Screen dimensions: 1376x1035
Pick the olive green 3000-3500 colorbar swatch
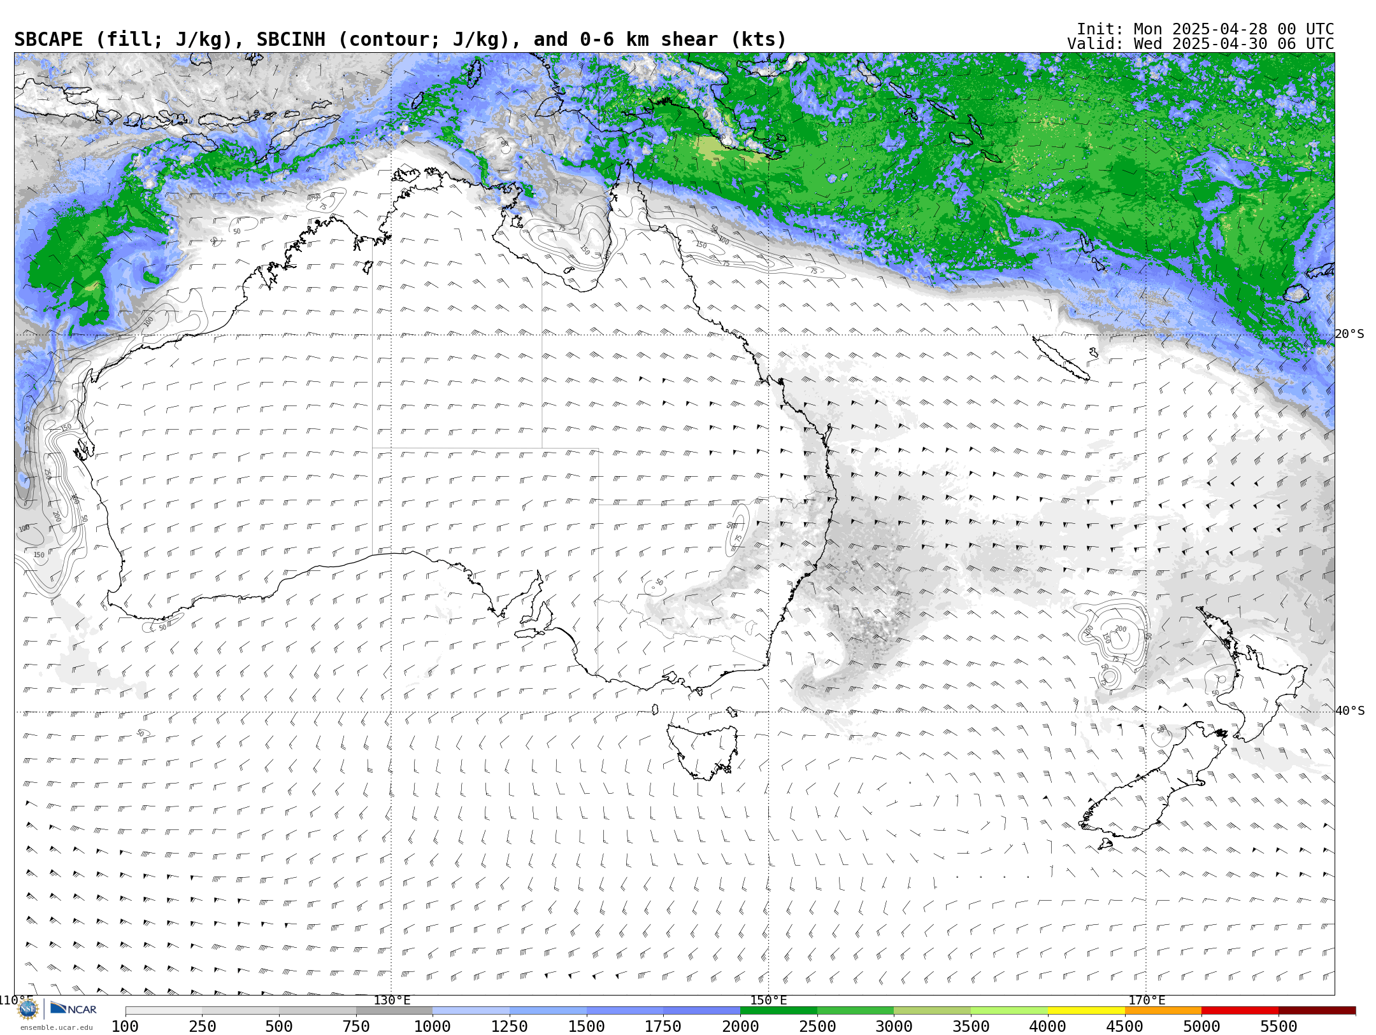[x=932, y=1011]
